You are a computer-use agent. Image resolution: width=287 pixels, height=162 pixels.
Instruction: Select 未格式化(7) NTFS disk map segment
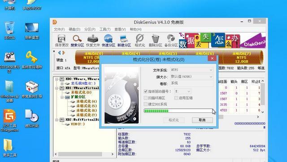pos(241,58)
